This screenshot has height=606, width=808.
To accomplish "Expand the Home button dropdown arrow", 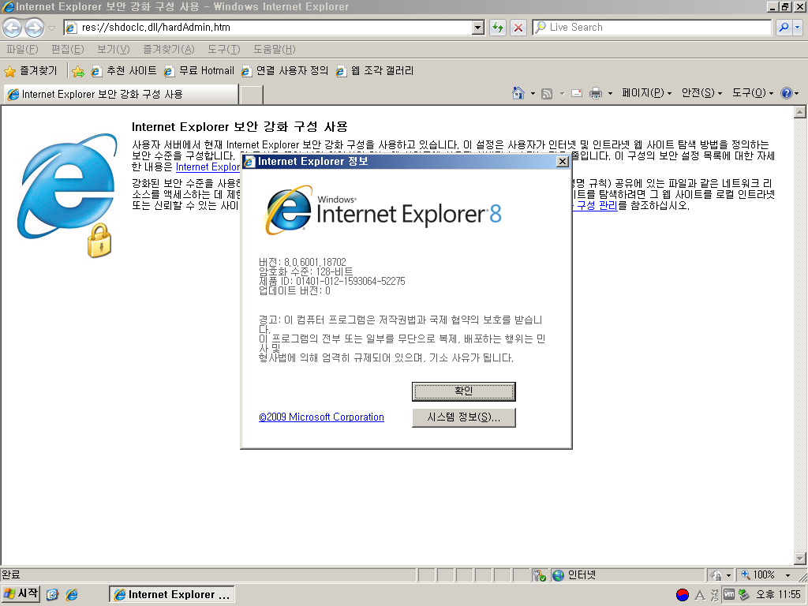I will click(x=533, y=94).
